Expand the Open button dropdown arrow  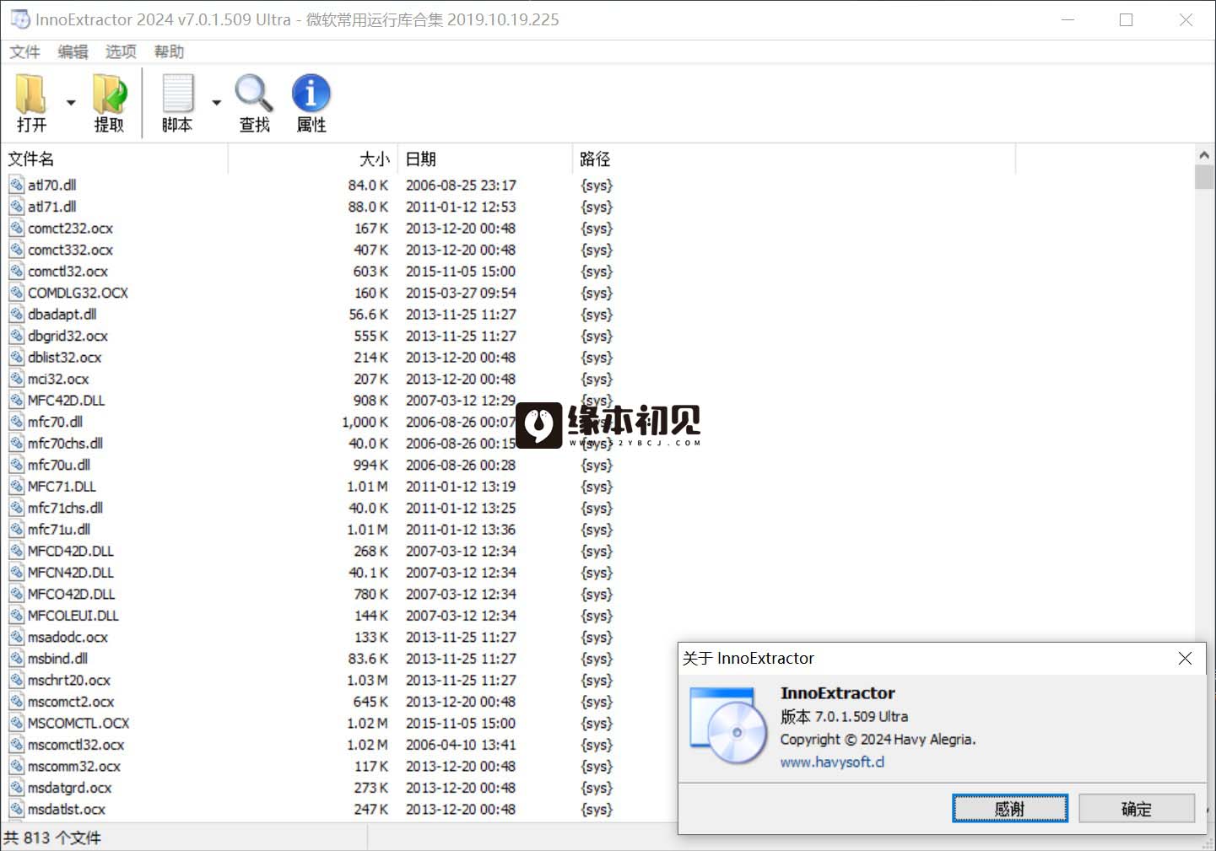[x=71, y=103]
